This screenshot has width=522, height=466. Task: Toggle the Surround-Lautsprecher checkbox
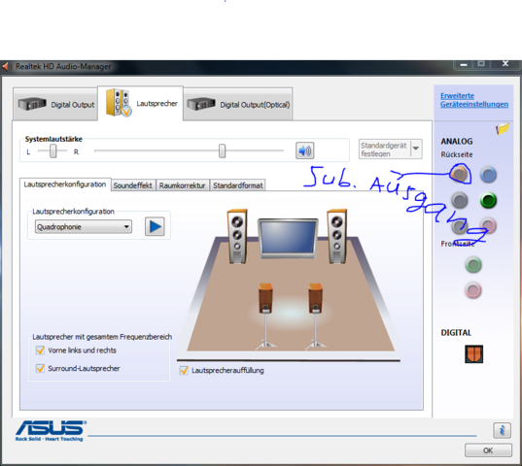[40, 368]
